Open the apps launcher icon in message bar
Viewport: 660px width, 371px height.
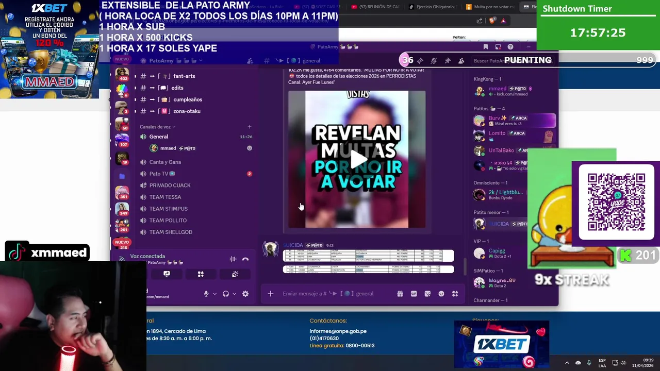455,294
